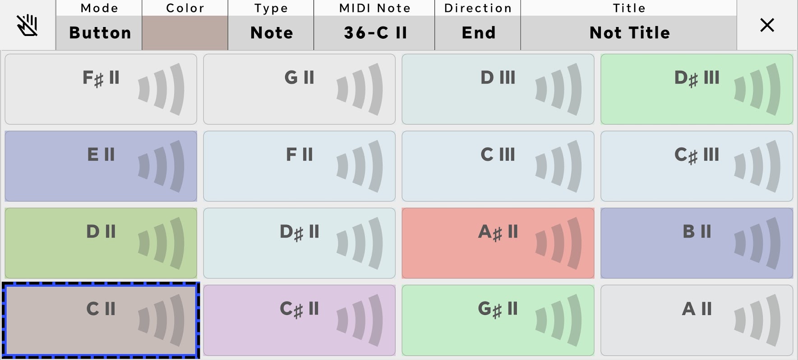Image resolution: width=798 pixels, height=360 pixels.
Task: Click the velocity waves icon on C II pad
Action: 161,320
